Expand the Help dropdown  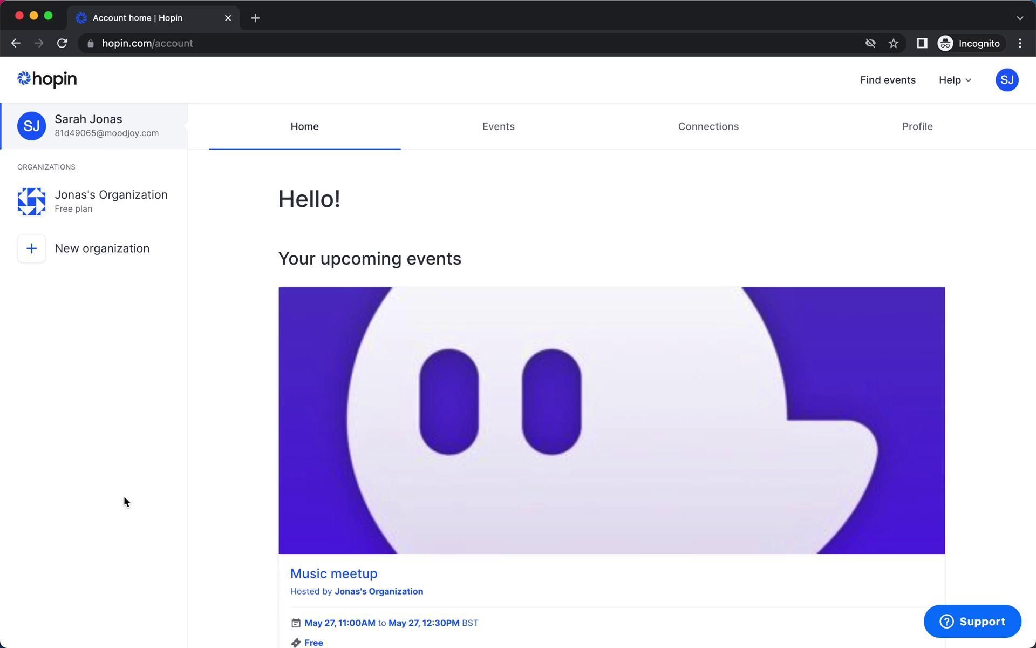point(955,80)
